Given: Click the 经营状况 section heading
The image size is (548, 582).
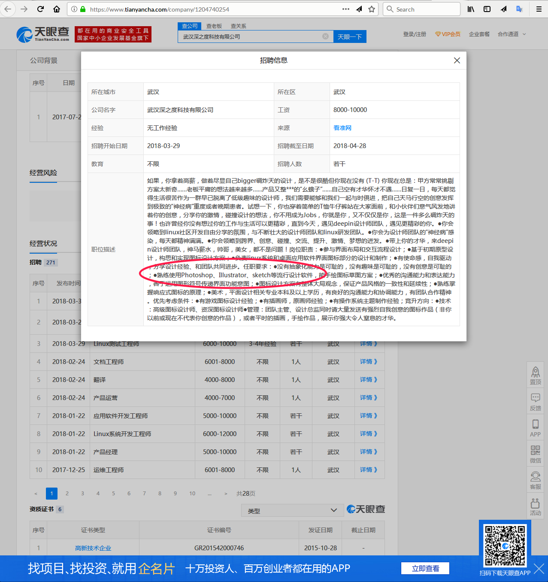Looking at the screenshot, I should point(43,243).
